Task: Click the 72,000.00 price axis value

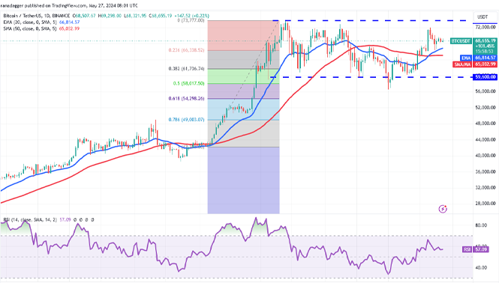Action: point(485,27)
